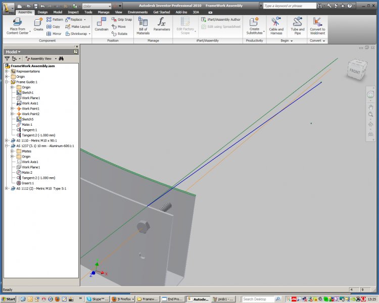The image size is (379, 303).
Task: Click the browser filter funnel icon
Action: [7, 59]
